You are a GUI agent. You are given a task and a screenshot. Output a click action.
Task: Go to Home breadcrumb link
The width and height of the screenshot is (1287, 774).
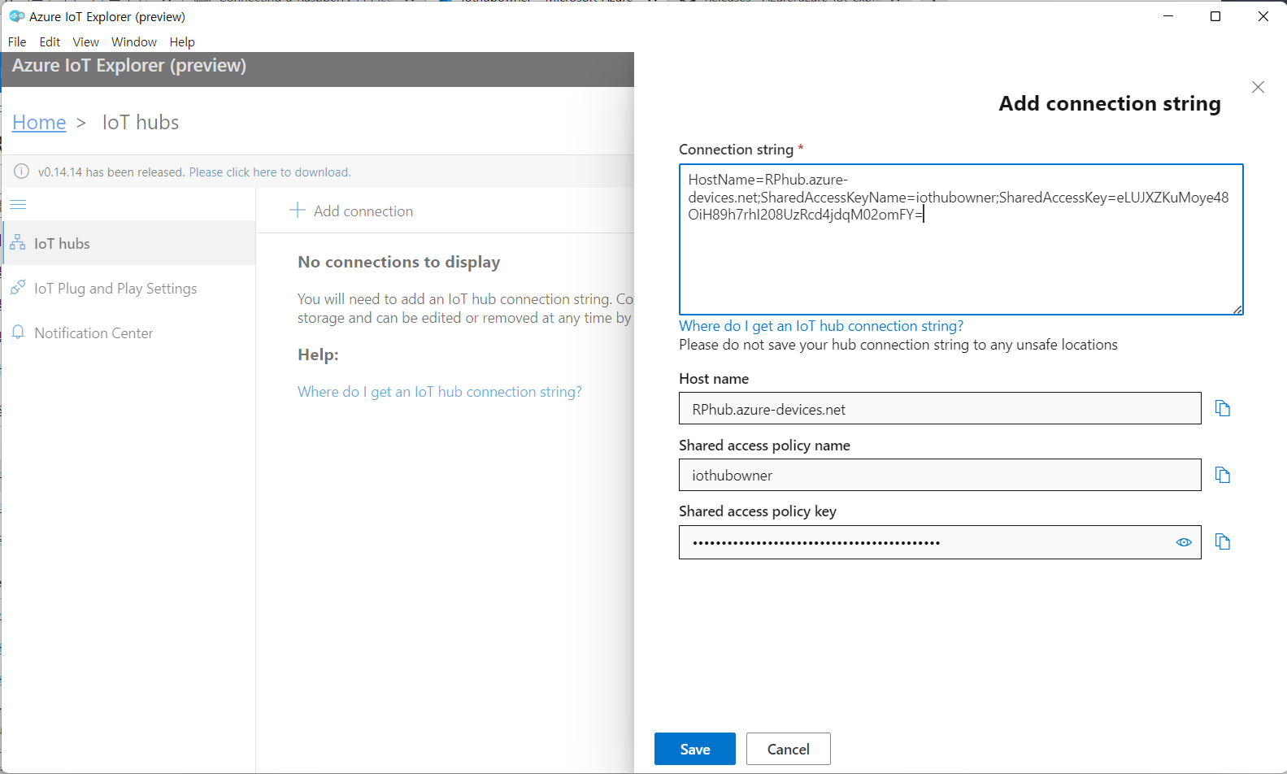click(39, 122)
